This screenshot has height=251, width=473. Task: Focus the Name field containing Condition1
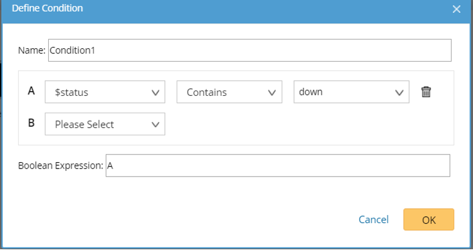click(x=250, y=51)
